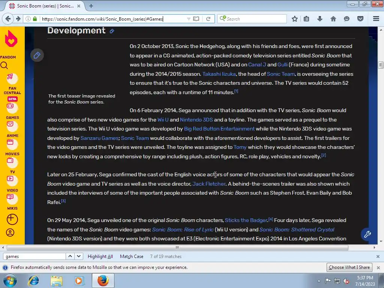This screenshot has height=288, width=384.
Task: Open the Firefox hamburger menu
Action: click(x=376, y=19)
